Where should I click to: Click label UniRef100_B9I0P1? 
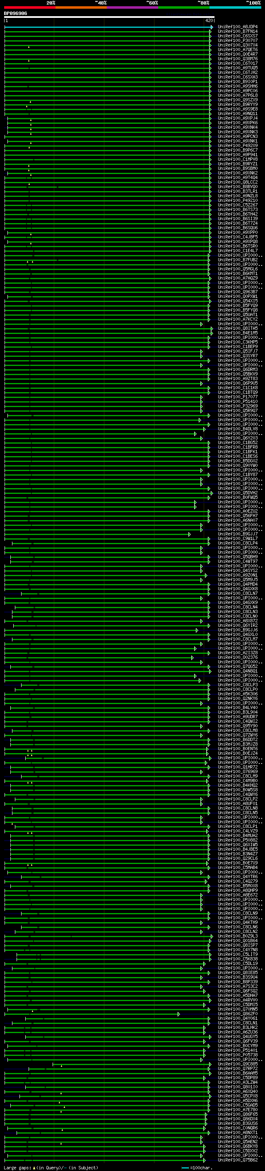coord(238,81)
